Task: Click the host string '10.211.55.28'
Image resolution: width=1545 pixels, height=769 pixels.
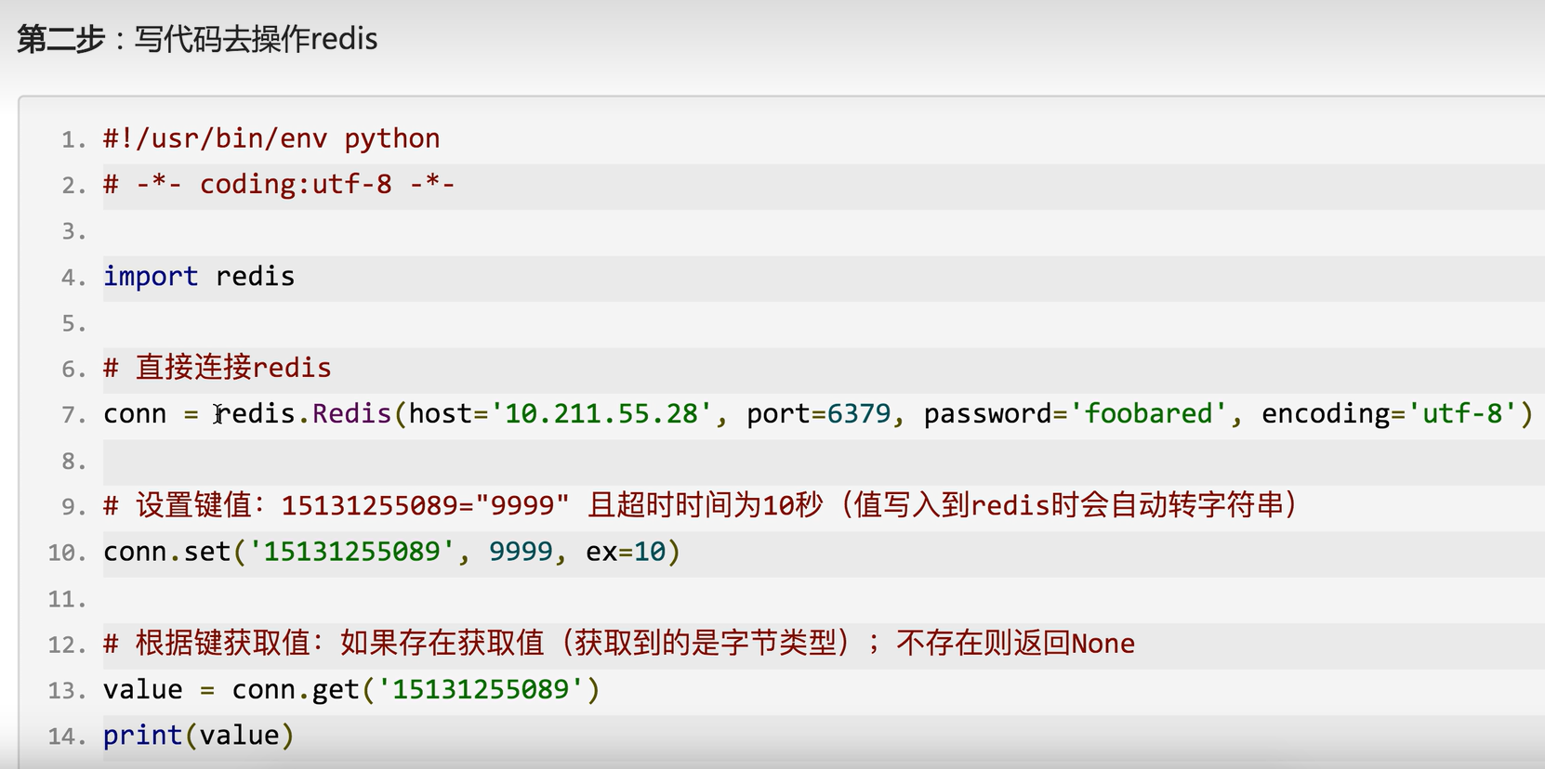Action: (x=601, y=413)
